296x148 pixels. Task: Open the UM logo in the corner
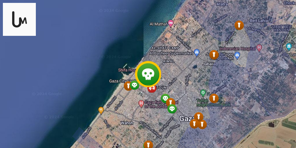tap(19, 19)
